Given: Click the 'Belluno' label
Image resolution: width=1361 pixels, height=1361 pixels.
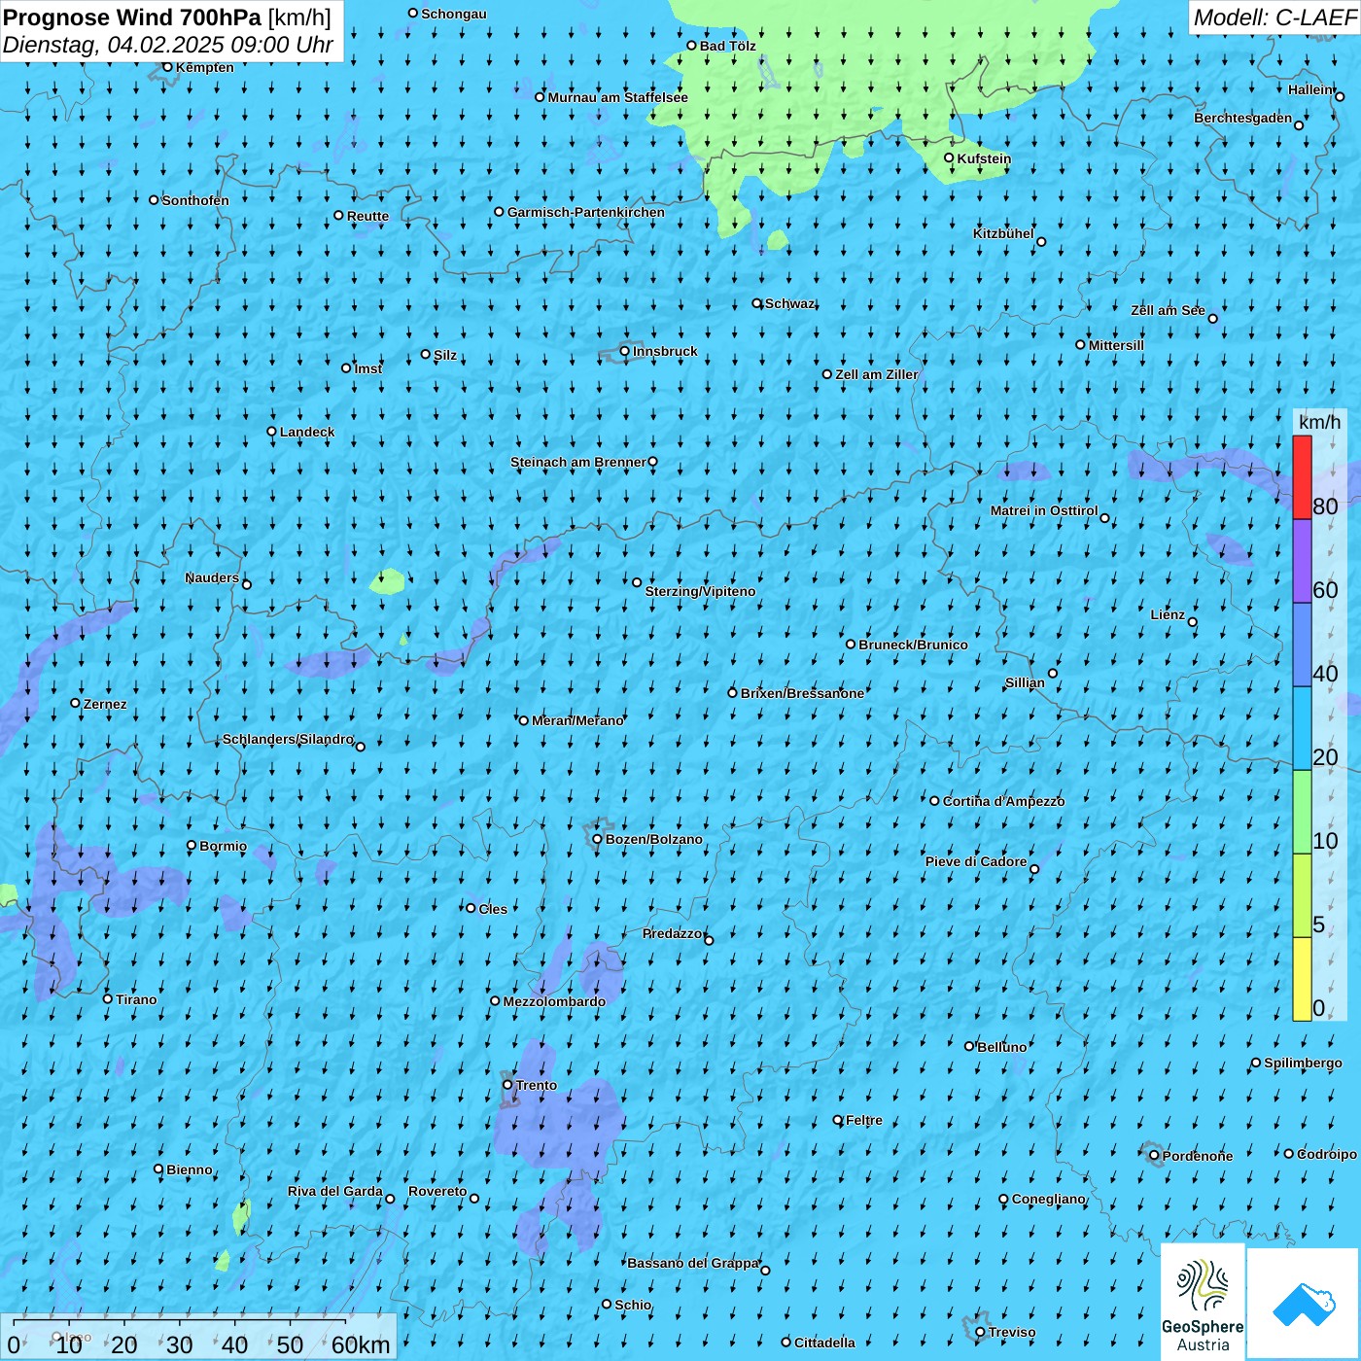Looking at the screenshot, I should [x=1002, y=1047].
